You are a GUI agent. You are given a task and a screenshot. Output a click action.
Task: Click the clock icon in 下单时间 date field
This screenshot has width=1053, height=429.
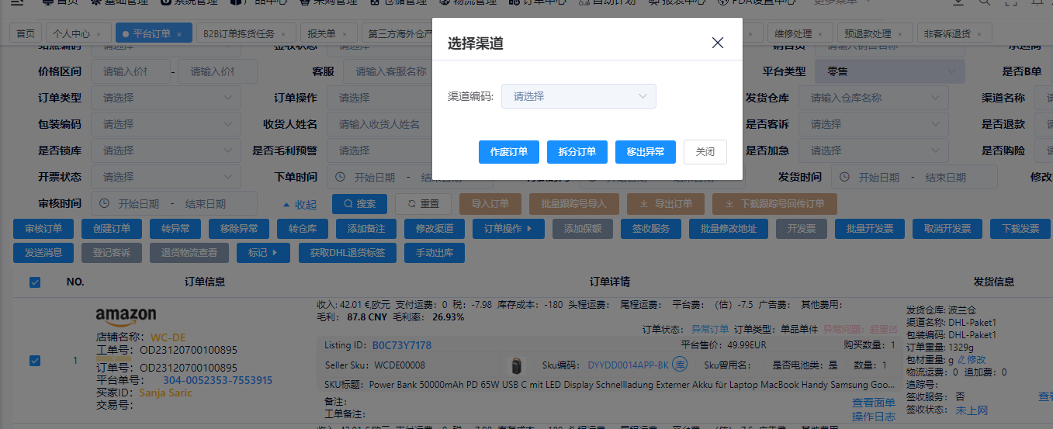(340, 178)
